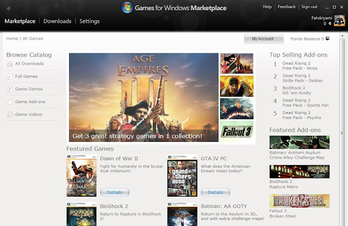The width and height of the screenshot is (348, 226).
Task: Open the Batman: AA GOTY title
Action: (x=223, y=206)
